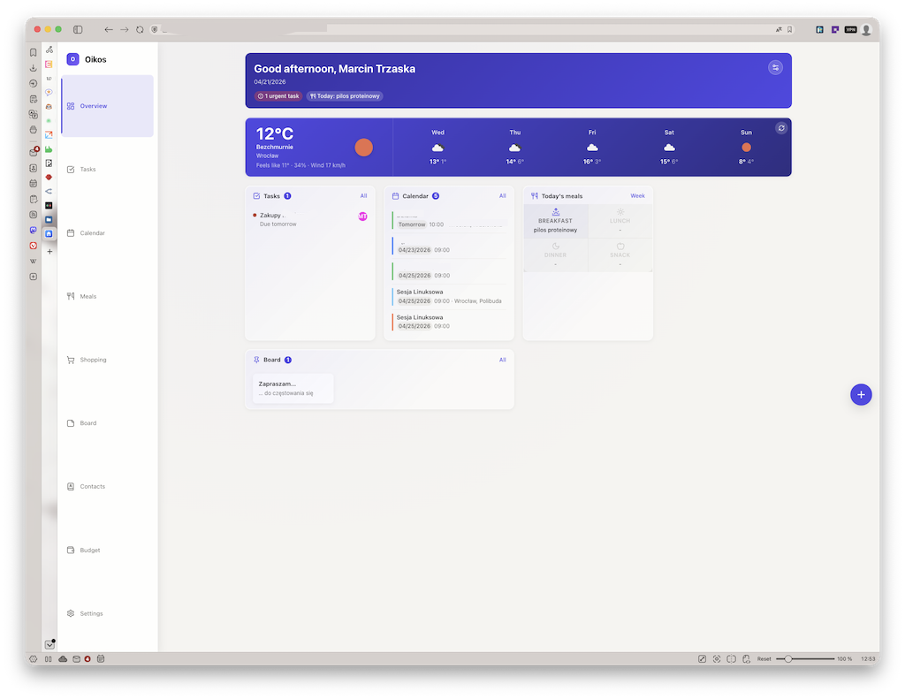Click the 'Today: pilos proteinowy' badge
Screen dimensions: 905x699
coord(345,96)
